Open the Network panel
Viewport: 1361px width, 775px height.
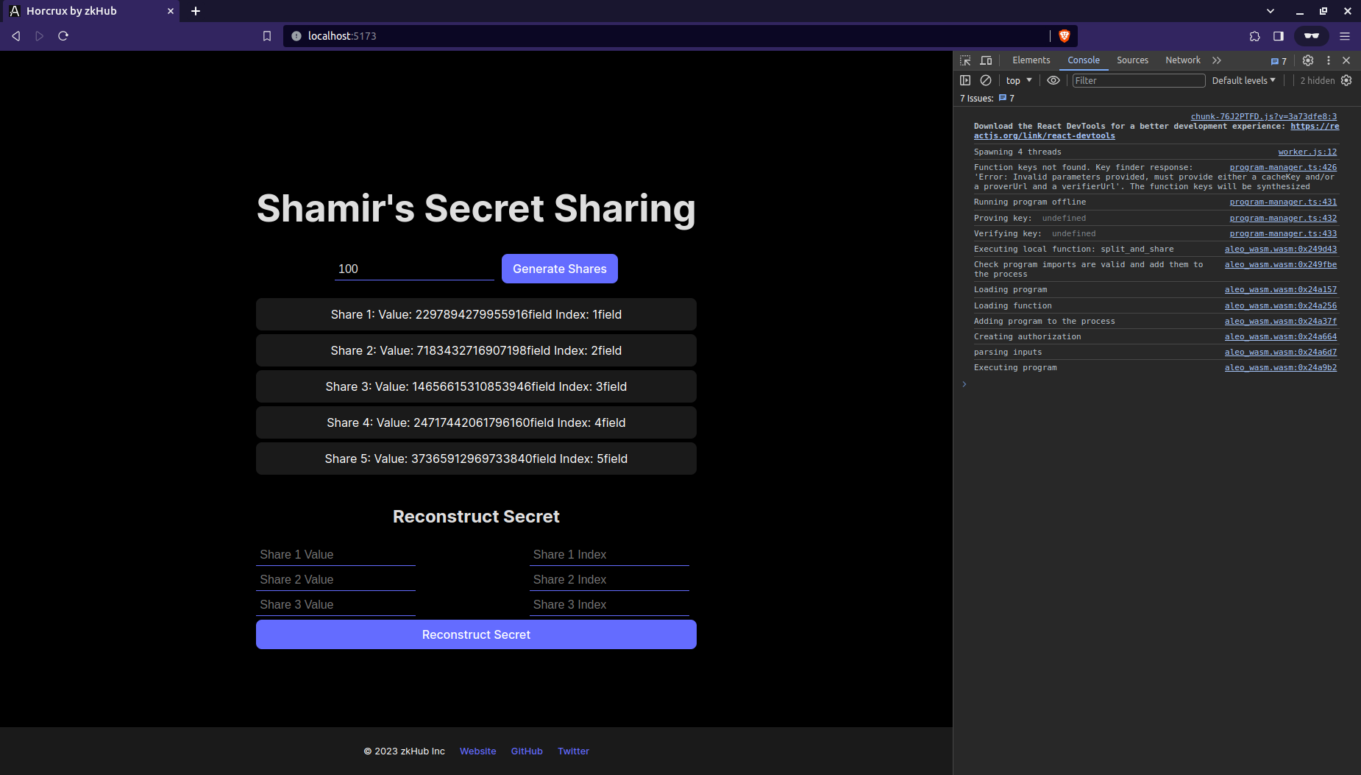(1181, 60)
